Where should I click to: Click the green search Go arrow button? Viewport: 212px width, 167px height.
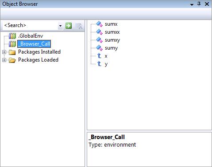pyautogui.click(x=69, y=26)
